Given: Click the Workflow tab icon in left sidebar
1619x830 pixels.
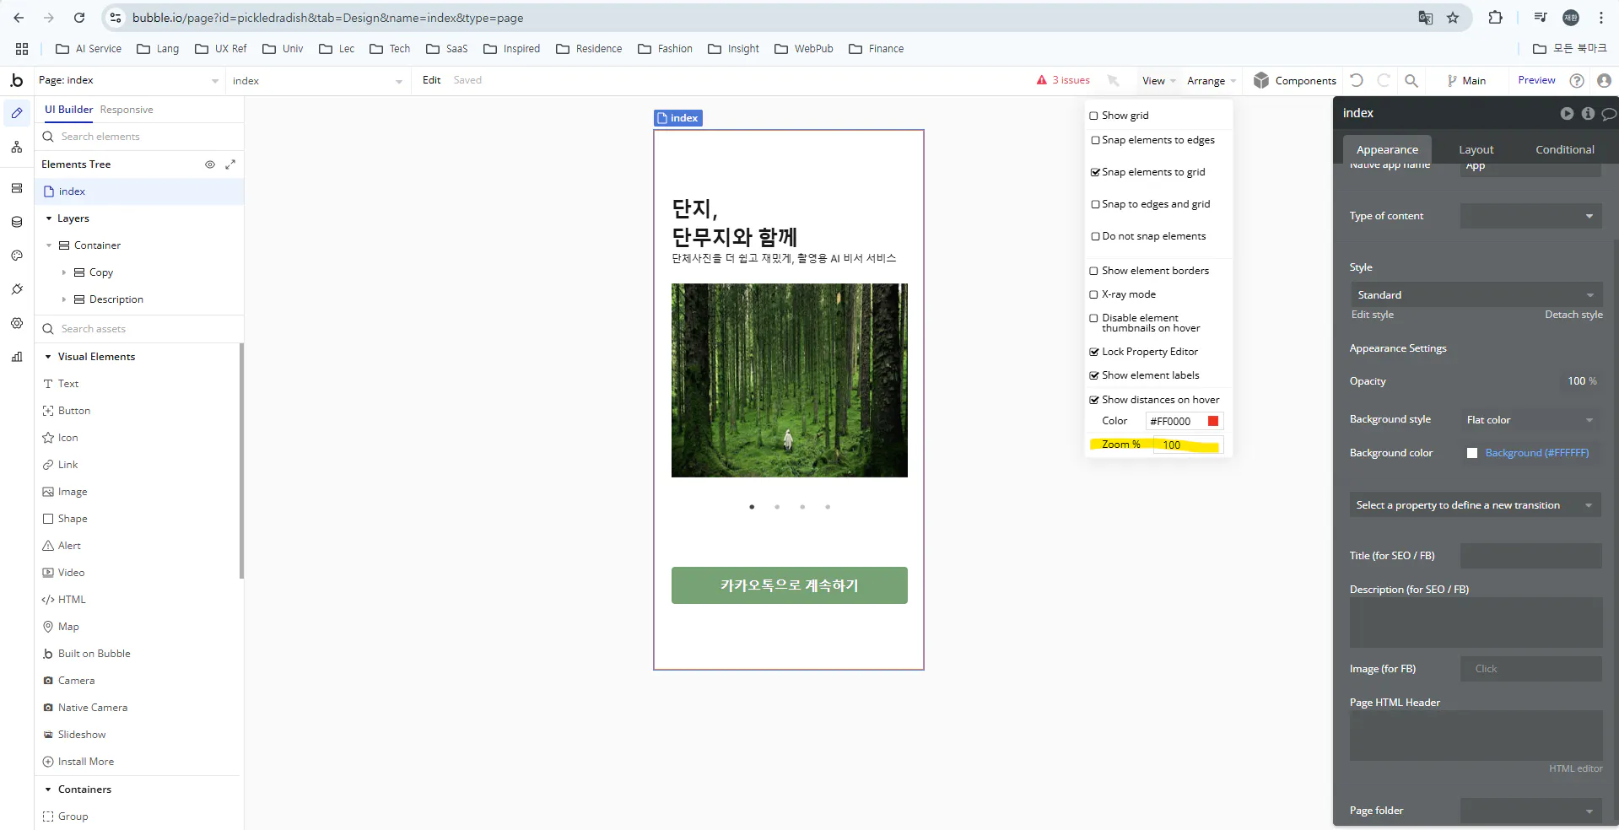Looking at the screenshot, I should 17,147.
